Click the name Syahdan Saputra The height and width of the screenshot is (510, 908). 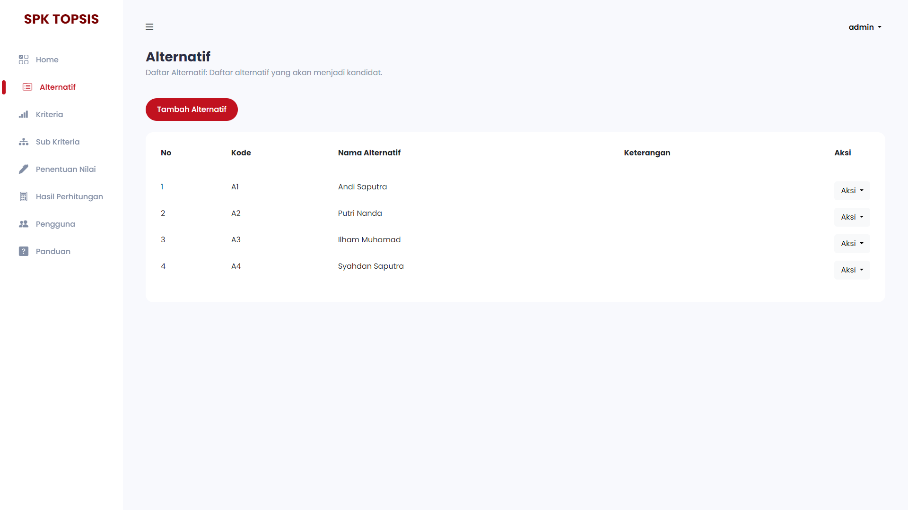click(x=371, y=266)
